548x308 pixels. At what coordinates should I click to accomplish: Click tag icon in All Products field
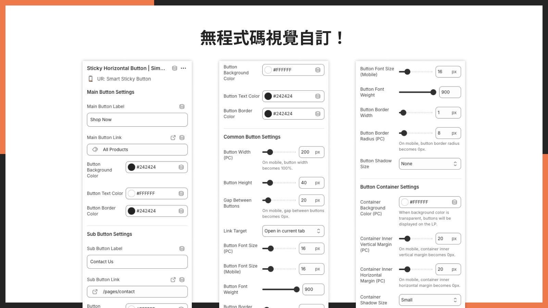(95, 150)
